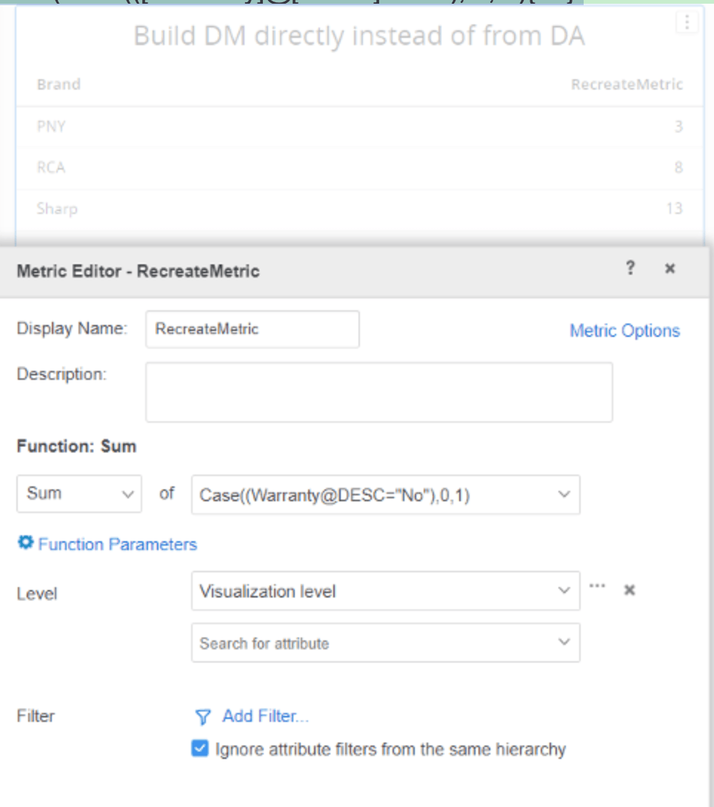Select the RecreateMetric column header

[626, 84]
